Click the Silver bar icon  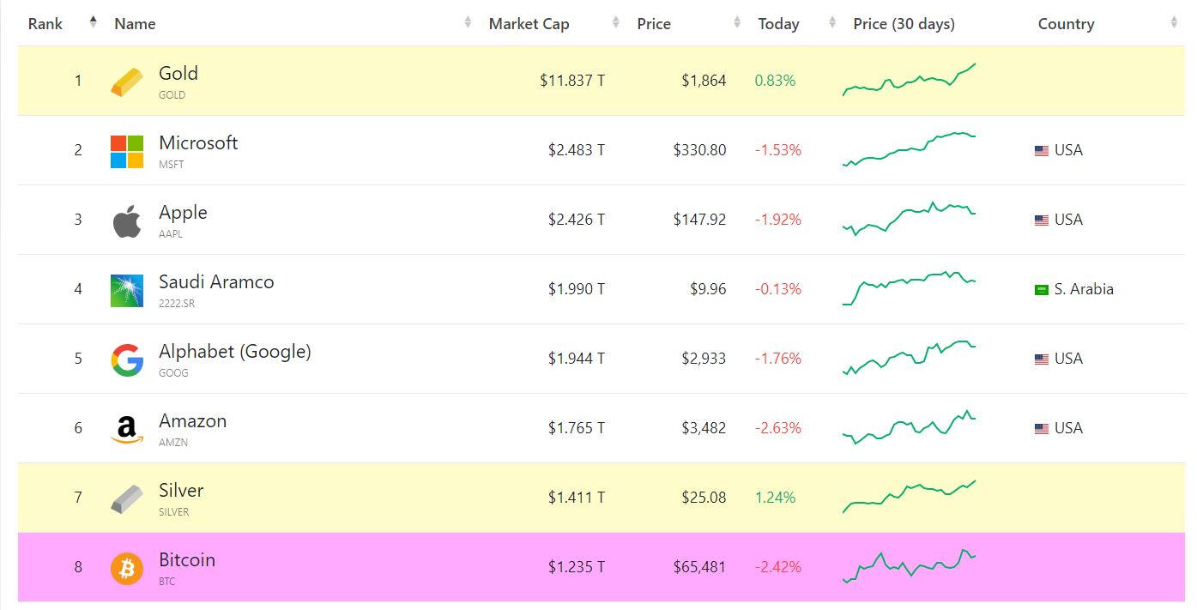tap(127, 499)
